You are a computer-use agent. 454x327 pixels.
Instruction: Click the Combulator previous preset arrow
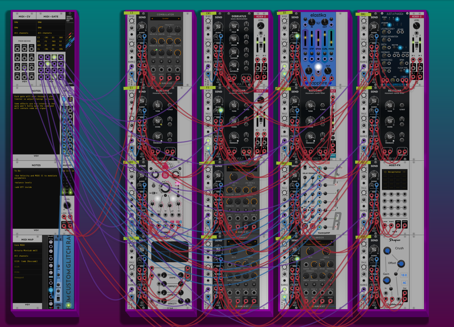pos(152,18)
